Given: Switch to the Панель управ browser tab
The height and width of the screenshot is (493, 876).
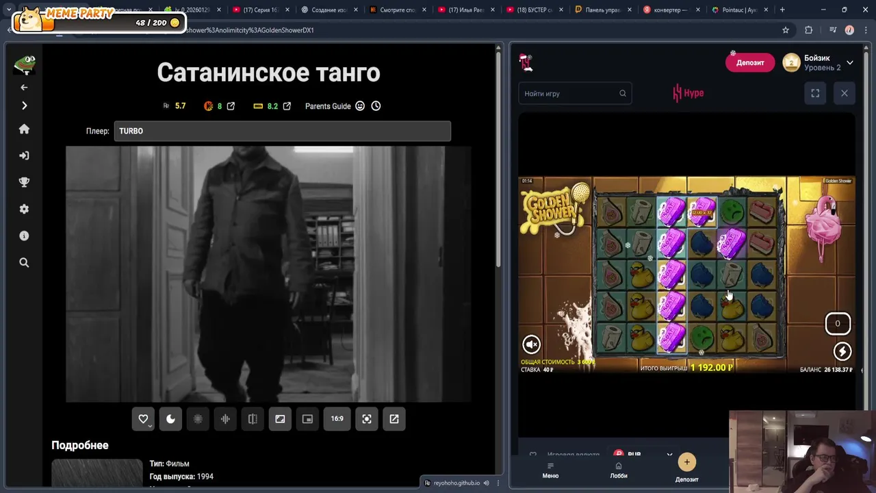Looking at the screenshot, I should [x=604, y=10].
